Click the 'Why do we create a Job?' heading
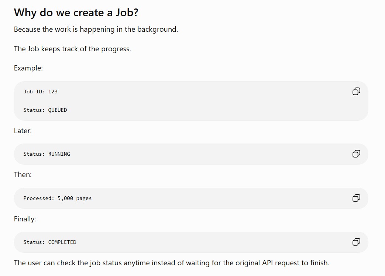 (x=76, y=13)
